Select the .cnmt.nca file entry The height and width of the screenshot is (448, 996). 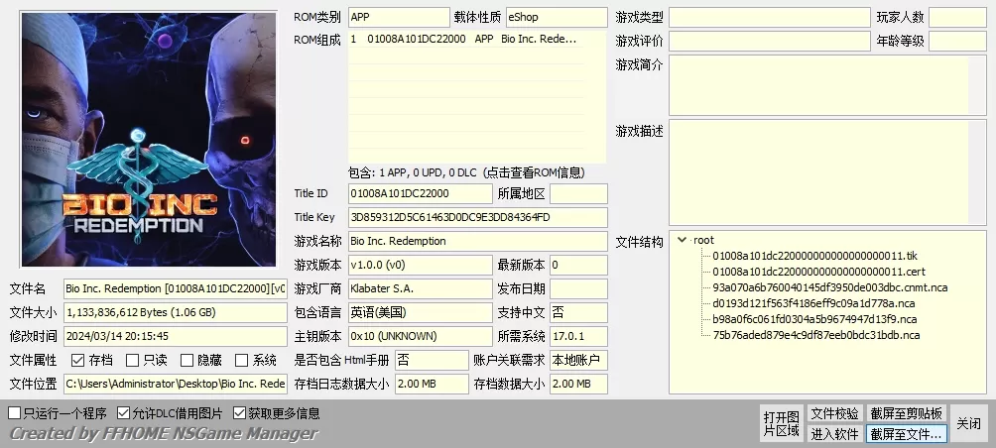(829, 287)
